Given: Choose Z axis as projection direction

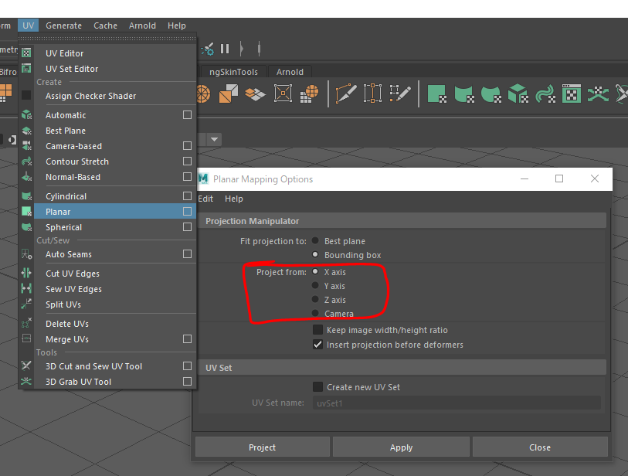Looking at the screenshot, I should click(x=315, y=299).
